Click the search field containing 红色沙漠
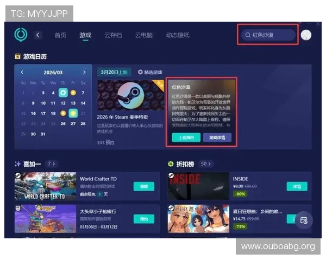This screenshot has height=260, width=326. tap(269, 35)
